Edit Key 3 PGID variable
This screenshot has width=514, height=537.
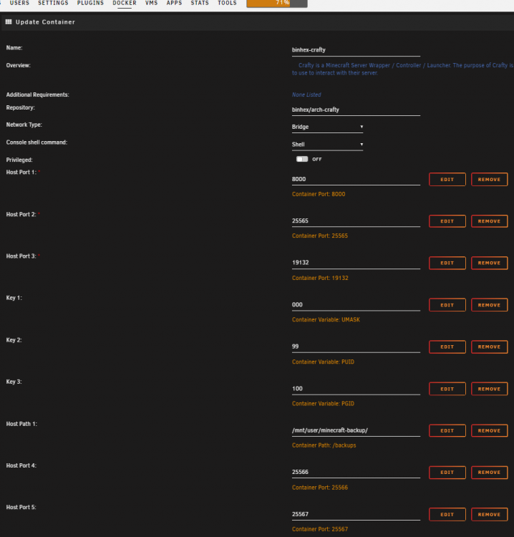[447, 389]
